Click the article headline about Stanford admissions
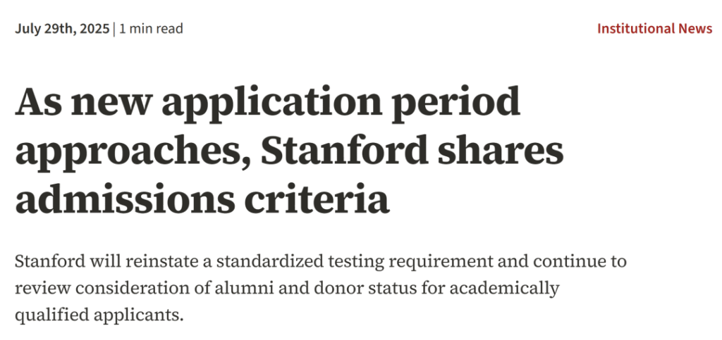The height and width of the screenshot is (340, 722). [x=289, y=151]
